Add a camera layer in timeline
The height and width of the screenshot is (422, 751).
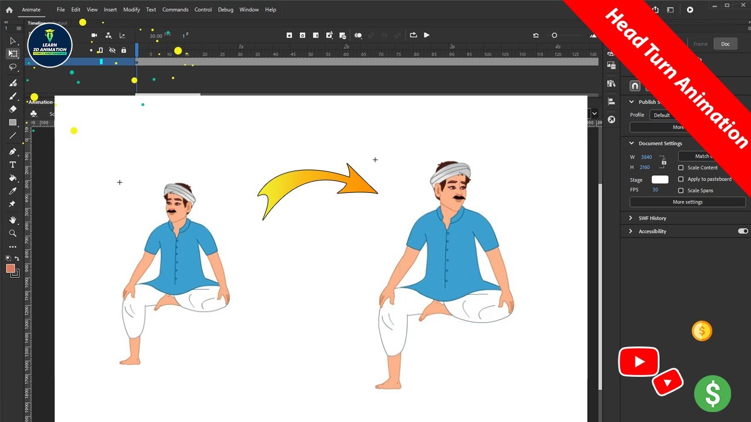pyautogui.click(x=94, y=35)
